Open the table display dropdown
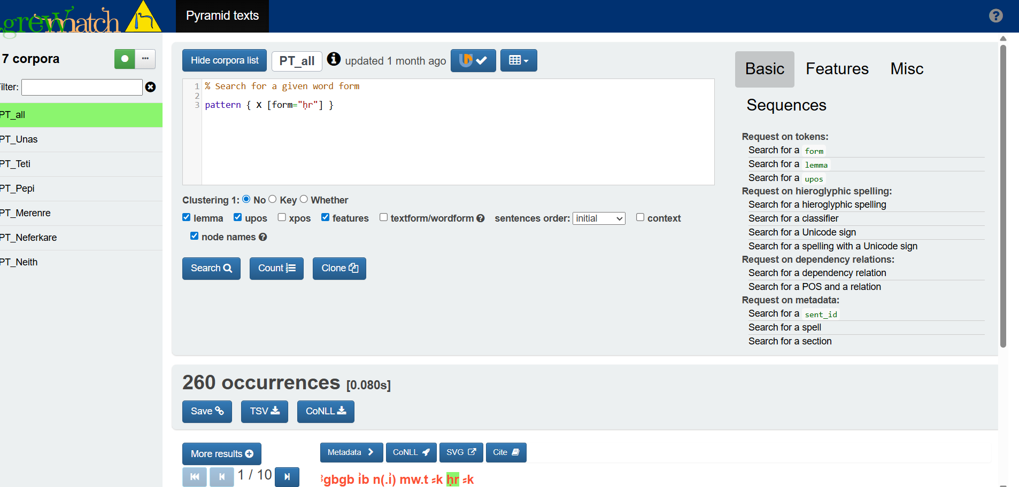 [x=518, y=60]
